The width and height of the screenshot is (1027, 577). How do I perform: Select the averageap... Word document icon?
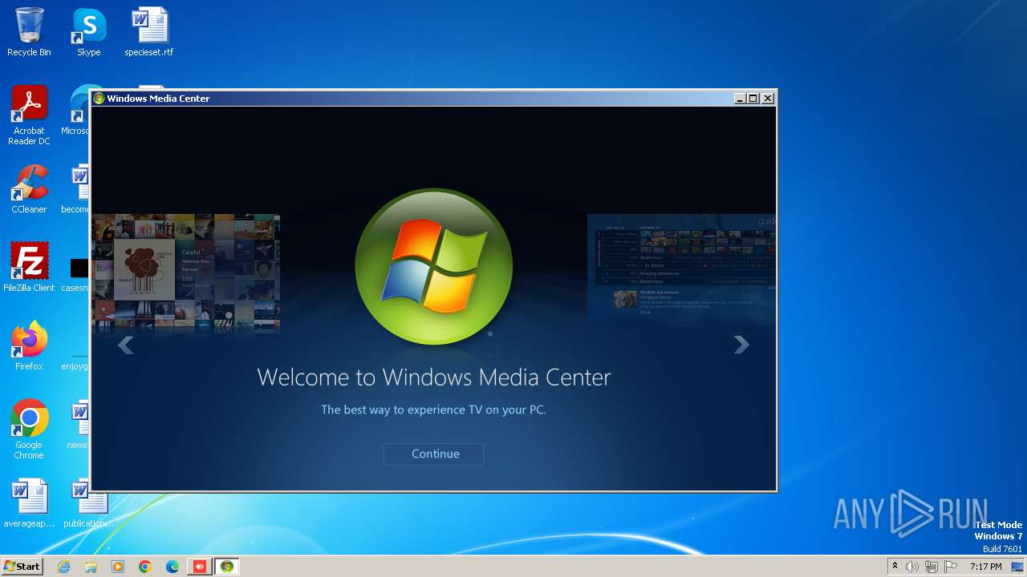pos(29,504)
